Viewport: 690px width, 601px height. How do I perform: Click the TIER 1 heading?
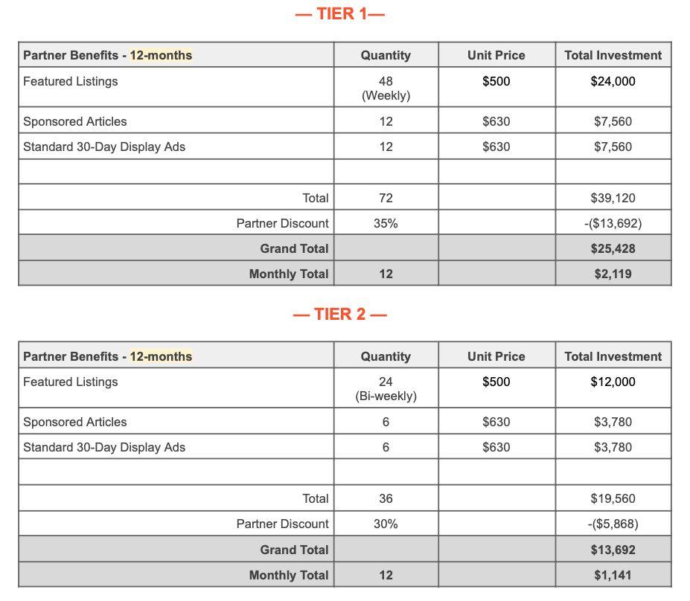pyautogui.click(x=339, y=13)
